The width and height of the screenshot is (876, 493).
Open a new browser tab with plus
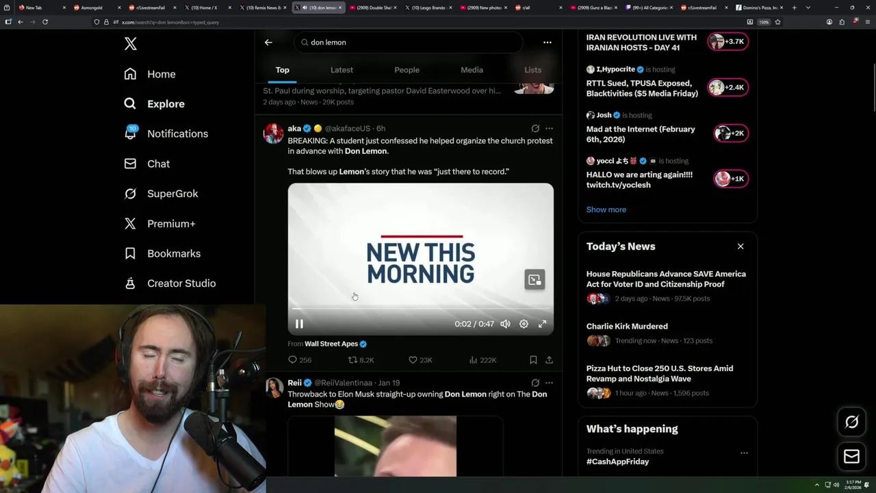[x=795, y=8]
